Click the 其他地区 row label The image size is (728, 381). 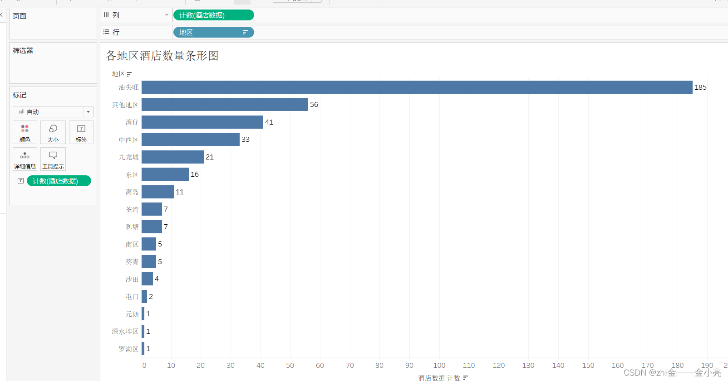[x=125, y=105]
